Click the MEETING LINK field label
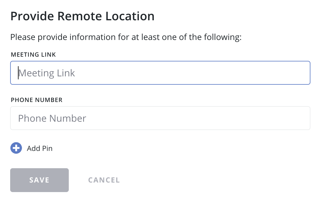Image resolution: width=317 pixels, height=204 pixels. coord(33,55)
